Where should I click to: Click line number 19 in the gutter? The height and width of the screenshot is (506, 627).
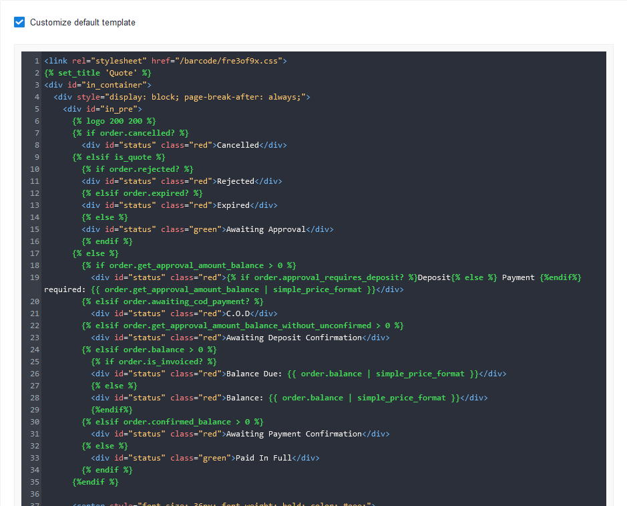35,277
